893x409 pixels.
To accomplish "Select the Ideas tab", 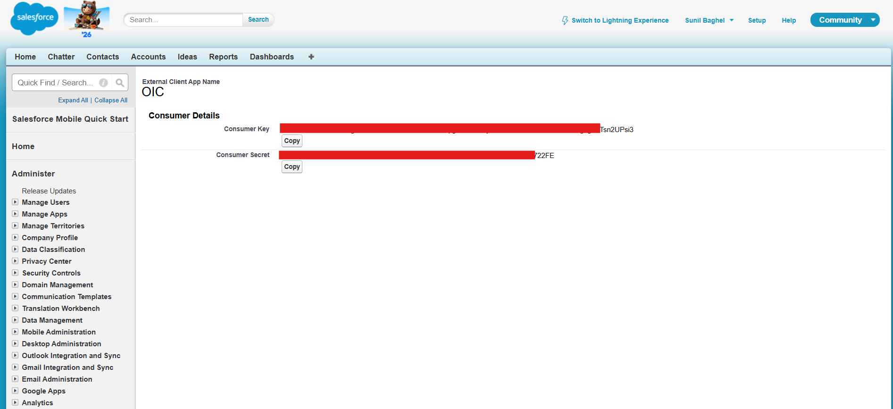I will pyautogui.click(x=187, y=57).
